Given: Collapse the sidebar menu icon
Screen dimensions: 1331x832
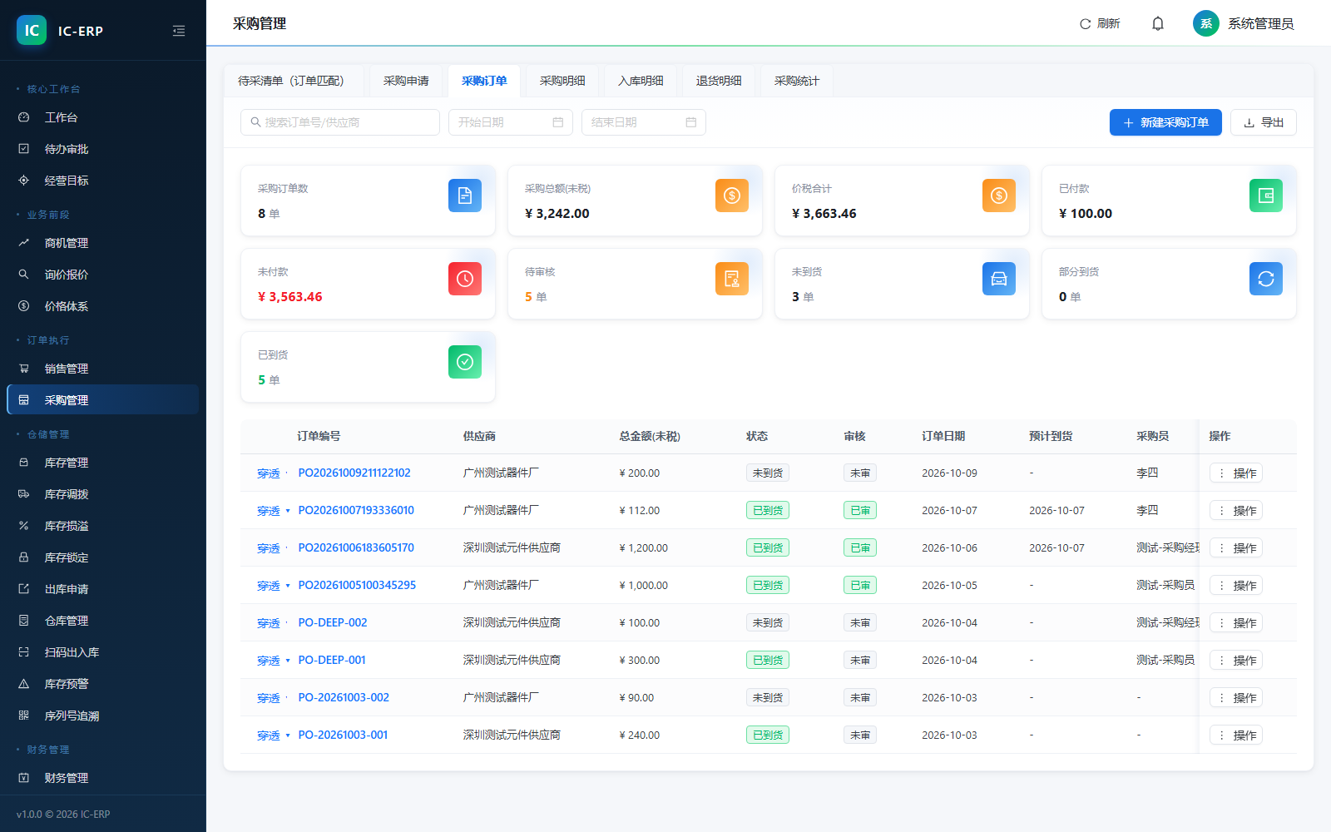Looking at the screenshot, I should coord(179,31).
